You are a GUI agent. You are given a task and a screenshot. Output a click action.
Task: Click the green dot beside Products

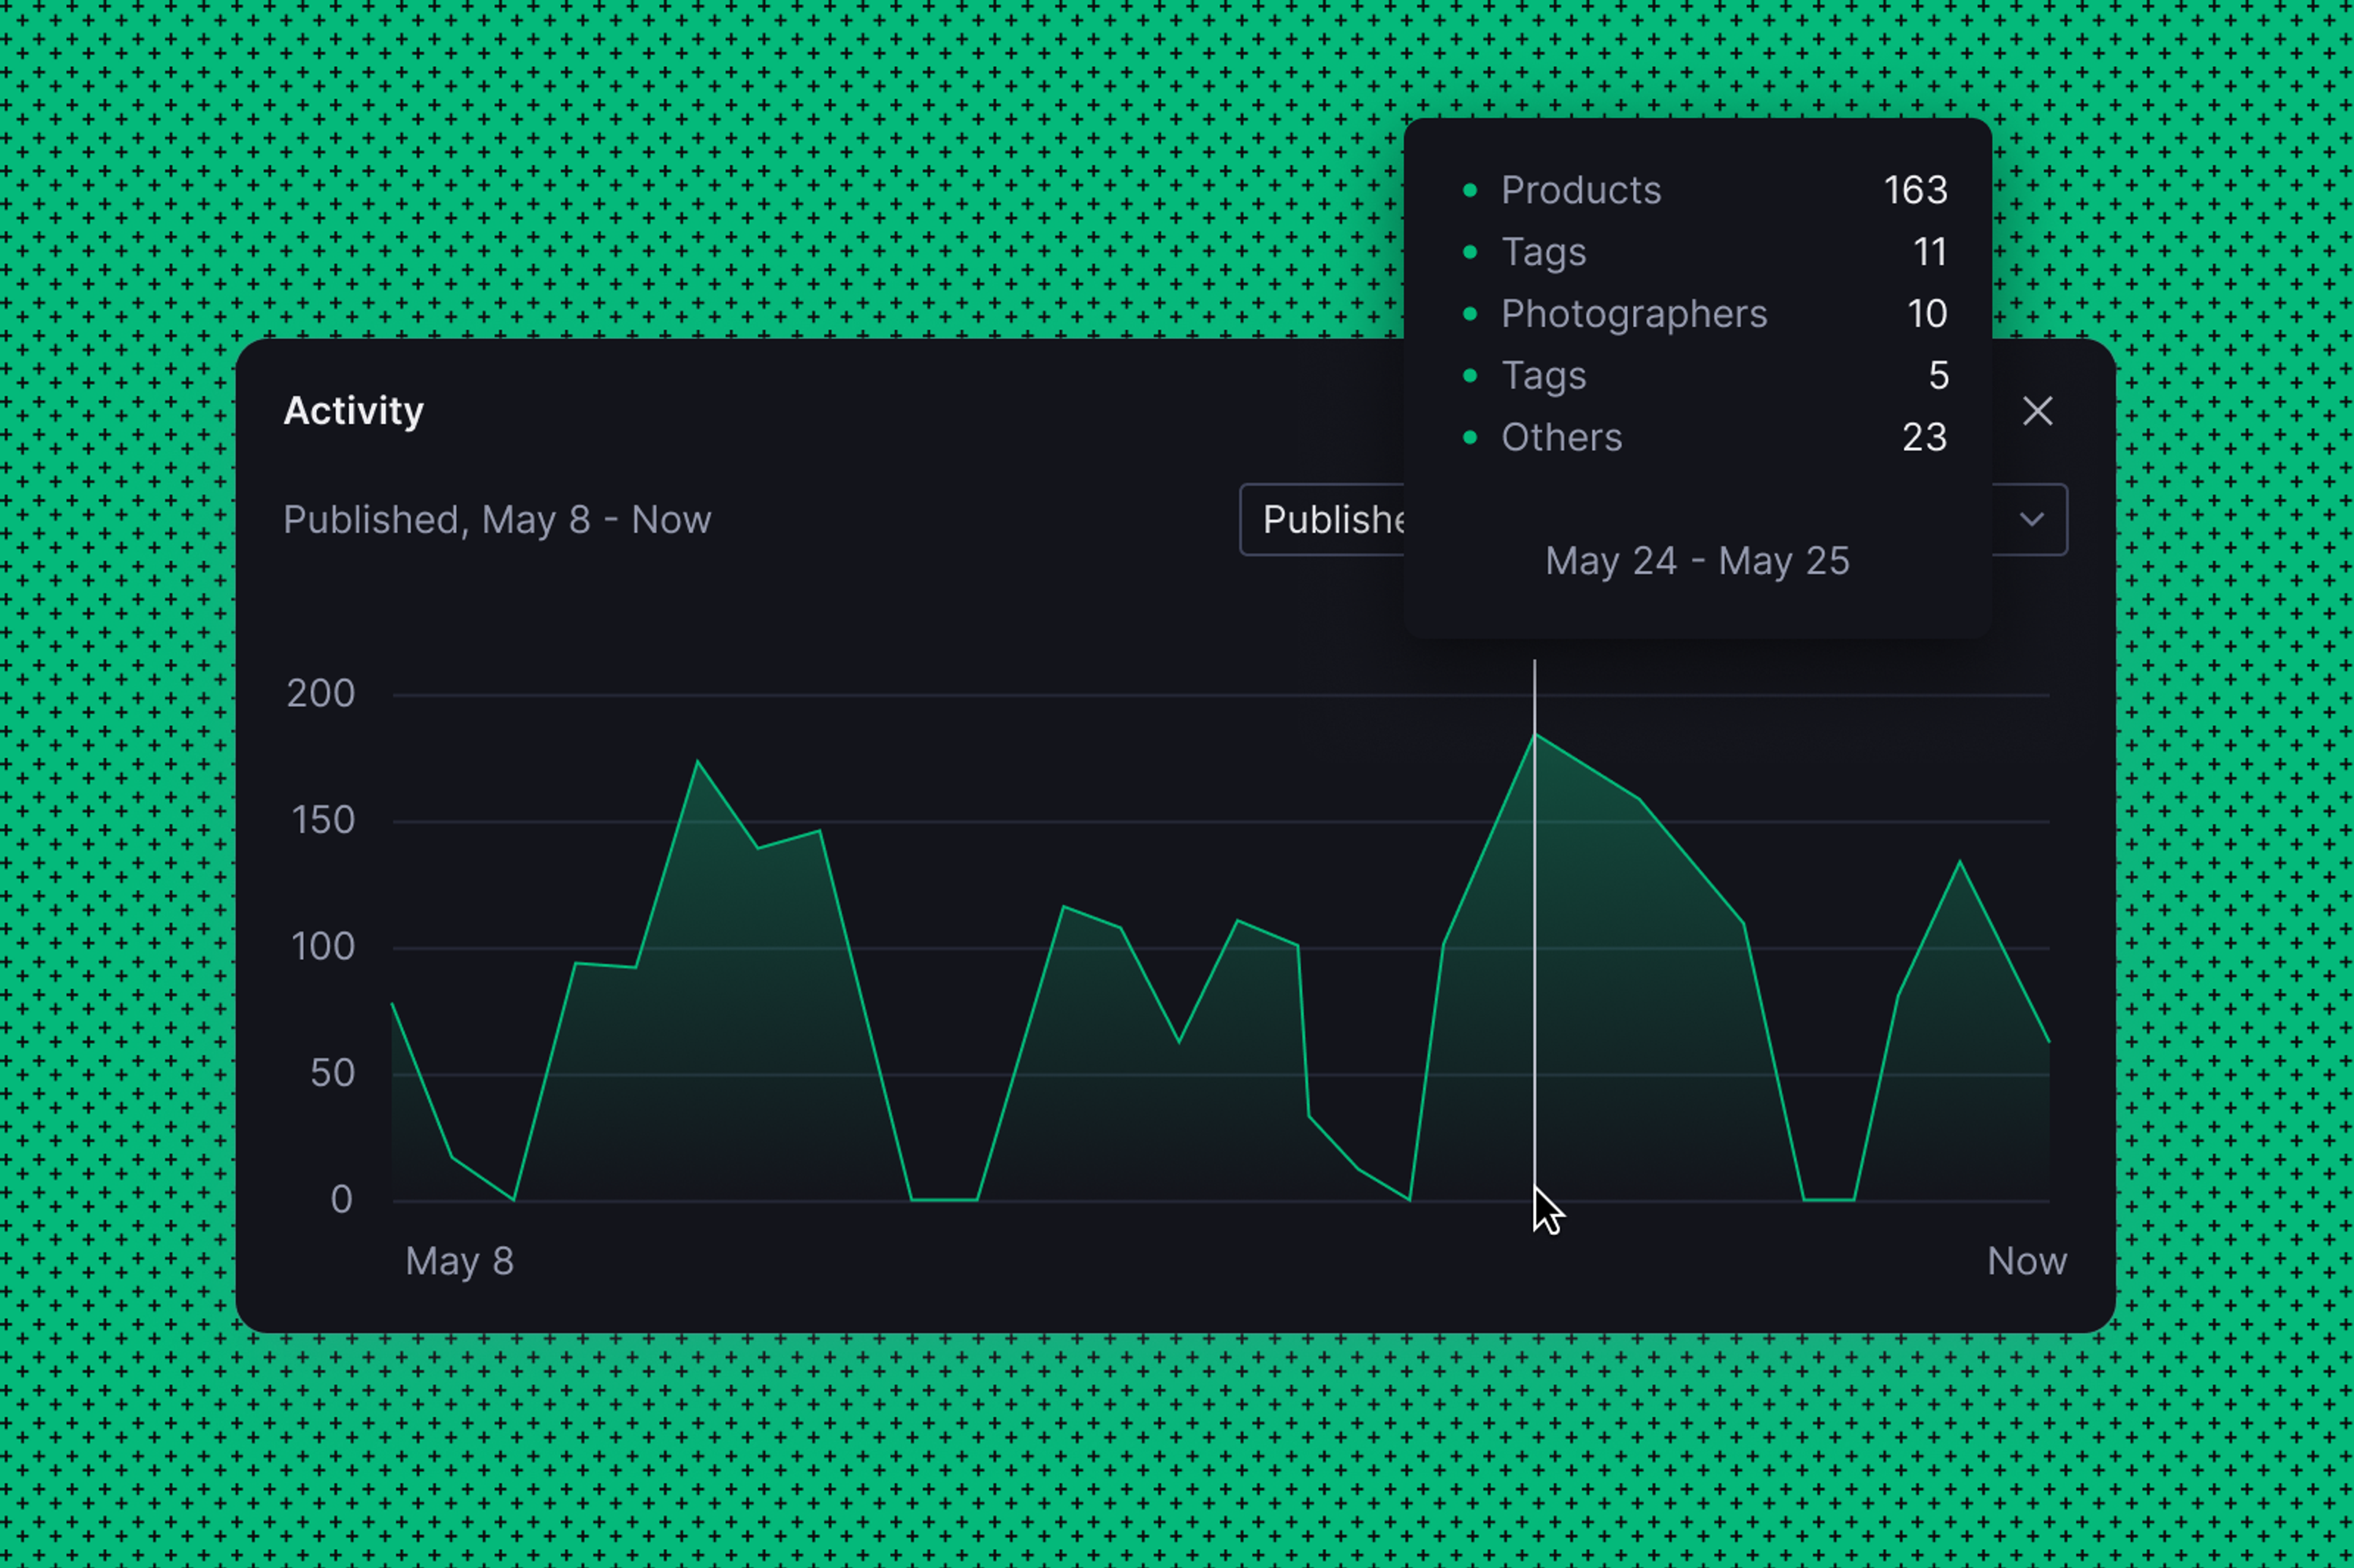click(1470, 190)
